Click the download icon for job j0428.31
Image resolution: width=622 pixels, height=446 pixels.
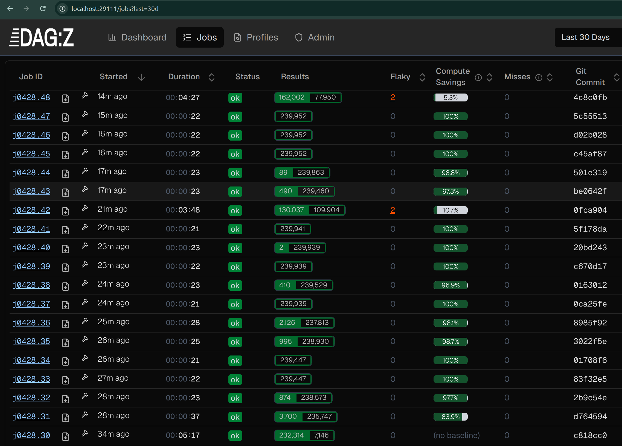(x=65, y=418)
